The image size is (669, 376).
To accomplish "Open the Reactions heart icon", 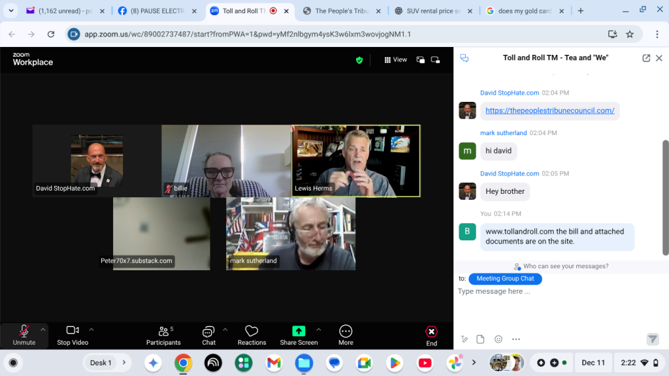I will tap(252, 332).
